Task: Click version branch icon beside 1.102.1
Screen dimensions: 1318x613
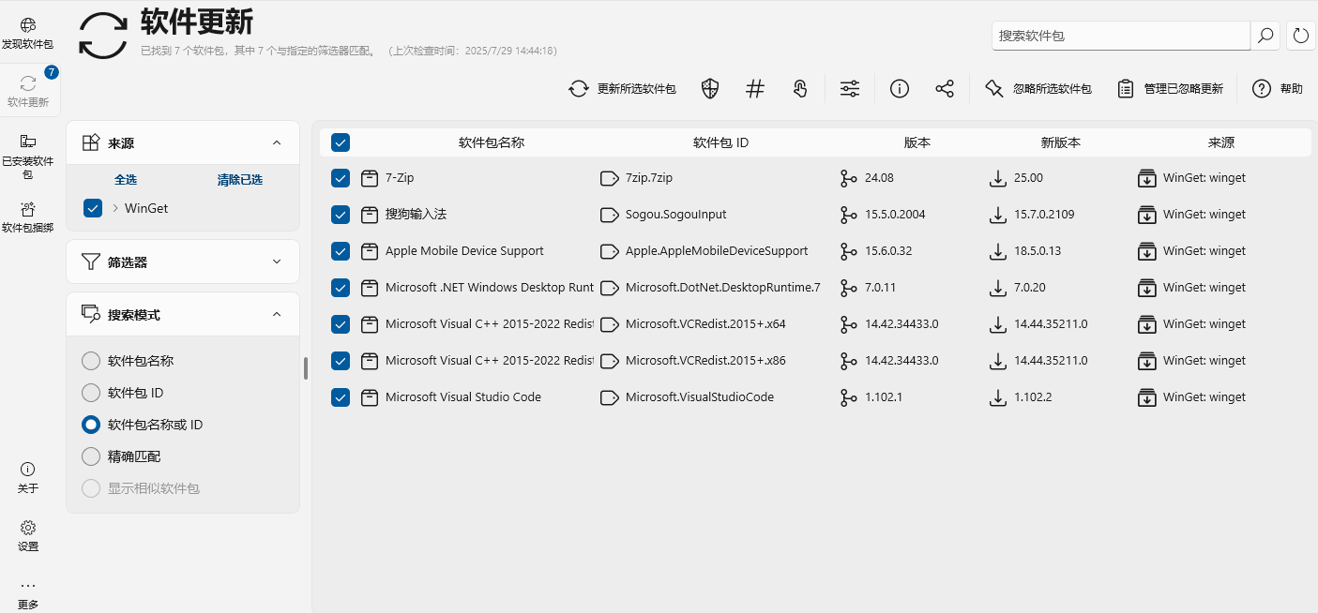Action: pyautogui.click(x=849, y=397)
